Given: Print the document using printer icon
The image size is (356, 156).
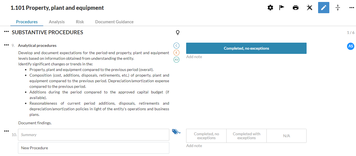Looking at the screenshot, I should pyautogui.click(x=296, y=8).
